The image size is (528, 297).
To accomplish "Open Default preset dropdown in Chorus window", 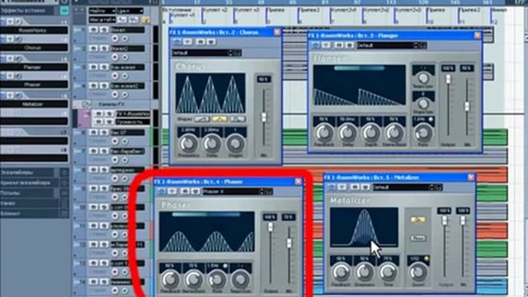I will [206, 53].
